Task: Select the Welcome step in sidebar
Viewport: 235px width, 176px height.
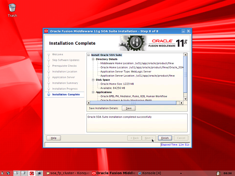Action: click(58, 55)
